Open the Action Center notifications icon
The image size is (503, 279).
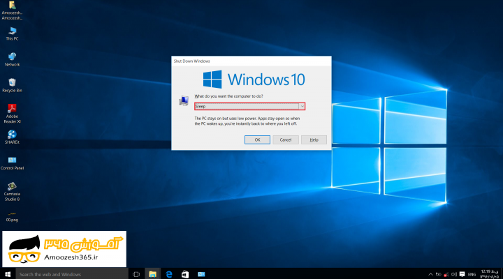click(462, 274)
